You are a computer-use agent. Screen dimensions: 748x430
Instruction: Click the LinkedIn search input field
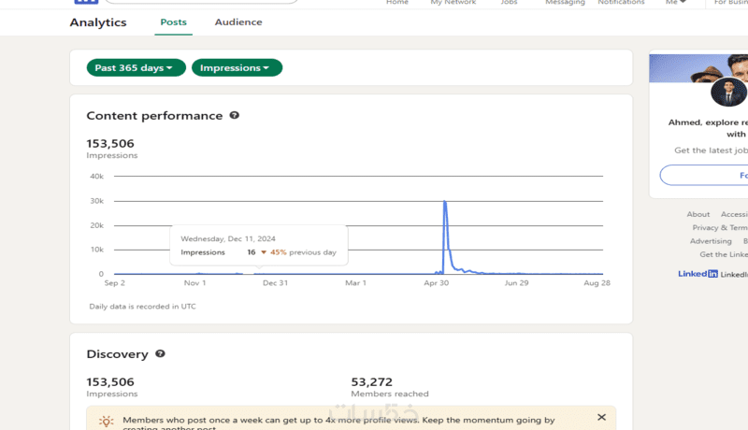(206, 2)
